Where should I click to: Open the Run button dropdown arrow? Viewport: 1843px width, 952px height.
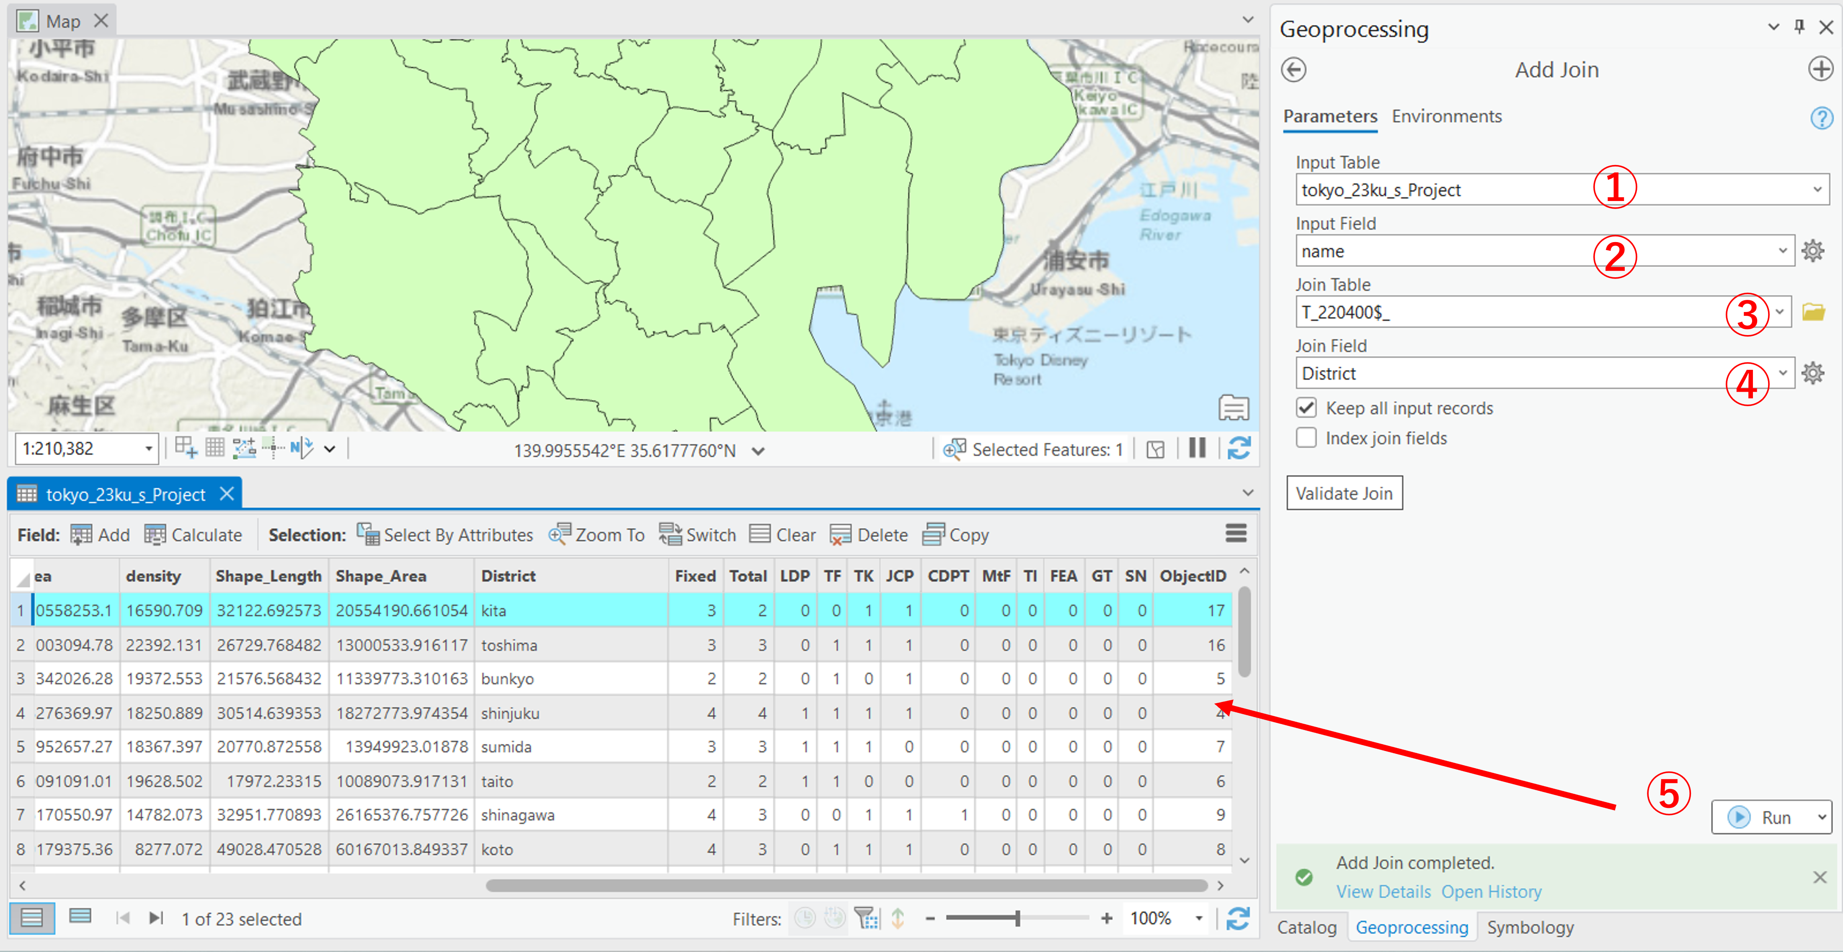pos(1822,817)
